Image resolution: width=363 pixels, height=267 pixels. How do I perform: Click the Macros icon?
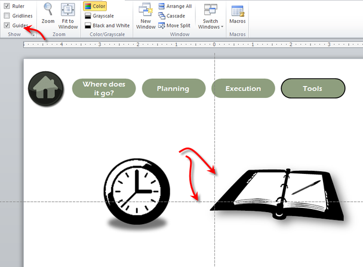click(x=237, y=11)
